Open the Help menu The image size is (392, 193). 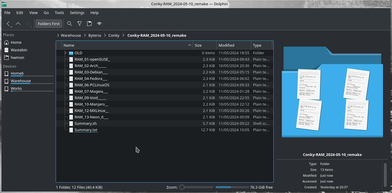pos(94,13)
